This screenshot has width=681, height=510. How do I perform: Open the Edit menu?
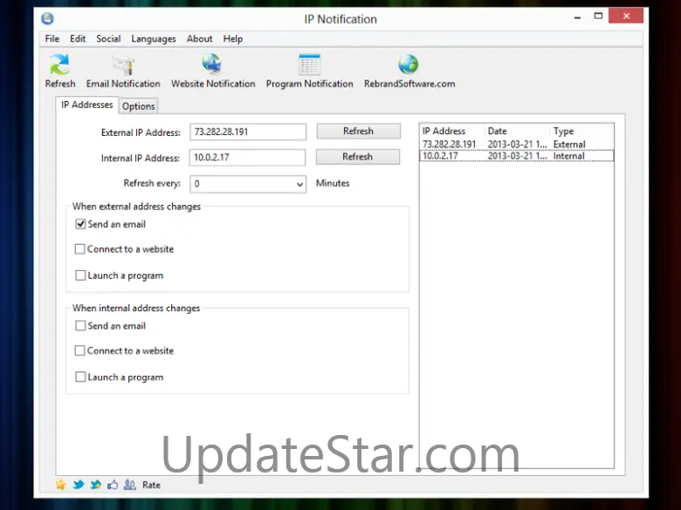click(78, 38)
